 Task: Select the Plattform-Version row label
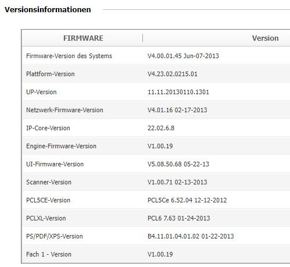(x=51, y=74)
